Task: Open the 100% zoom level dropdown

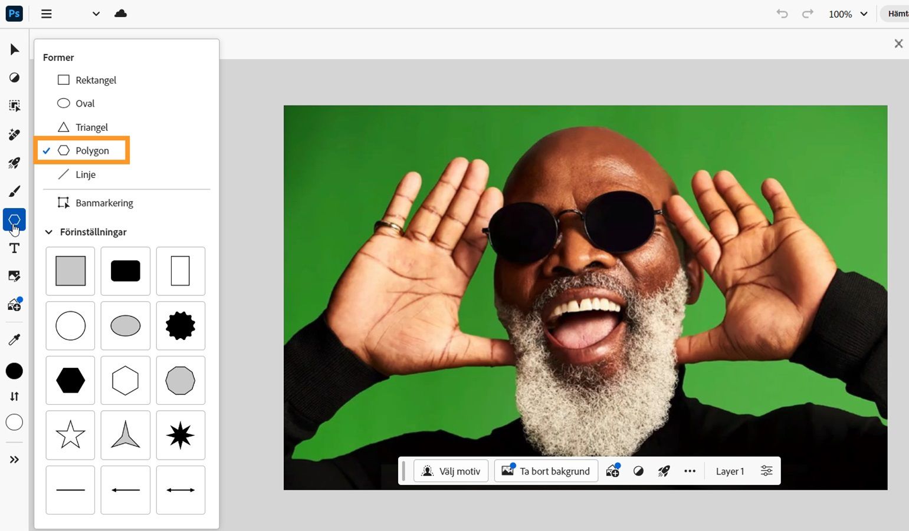Action: pyautogui.click(x=847, y=14)
